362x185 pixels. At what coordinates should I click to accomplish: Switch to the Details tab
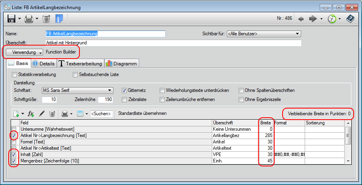pyautogui.click(x=43, y=63)
